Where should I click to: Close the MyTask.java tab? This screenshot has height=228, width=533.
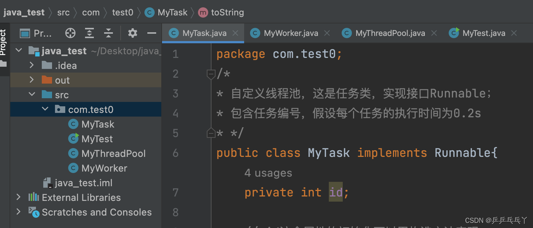click(235, 33)
